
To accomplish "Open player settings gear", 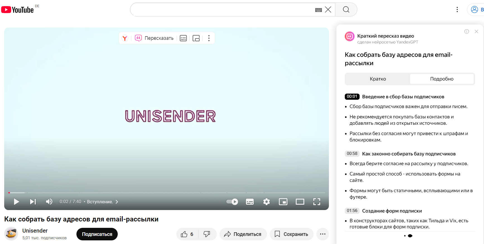I will (266, 202).
